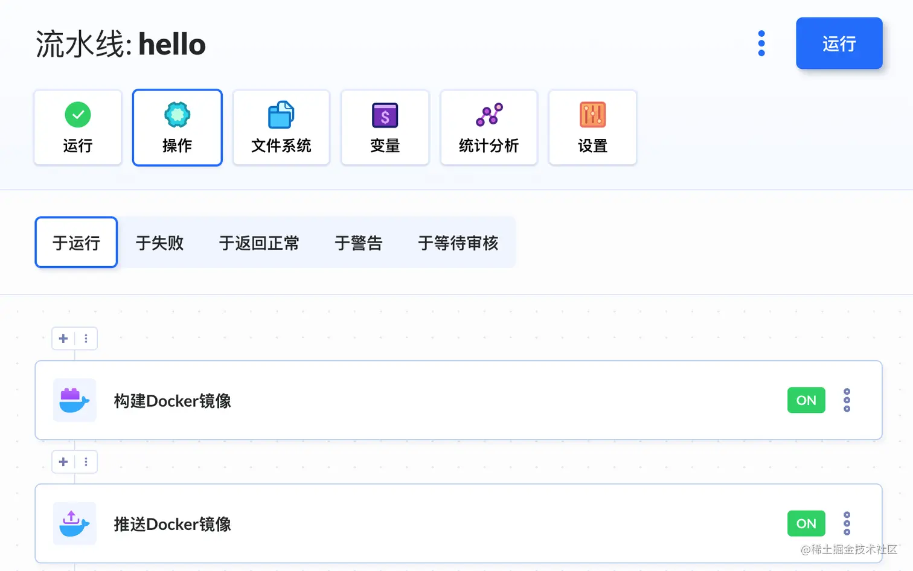
Task: Click the 推送Docker镜像 upload whale icon
Action: coord(75,523)
